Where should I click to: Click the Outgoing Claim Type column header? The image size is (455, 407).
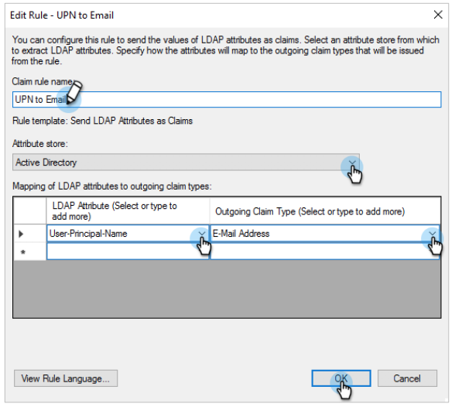tap(325, 211)
